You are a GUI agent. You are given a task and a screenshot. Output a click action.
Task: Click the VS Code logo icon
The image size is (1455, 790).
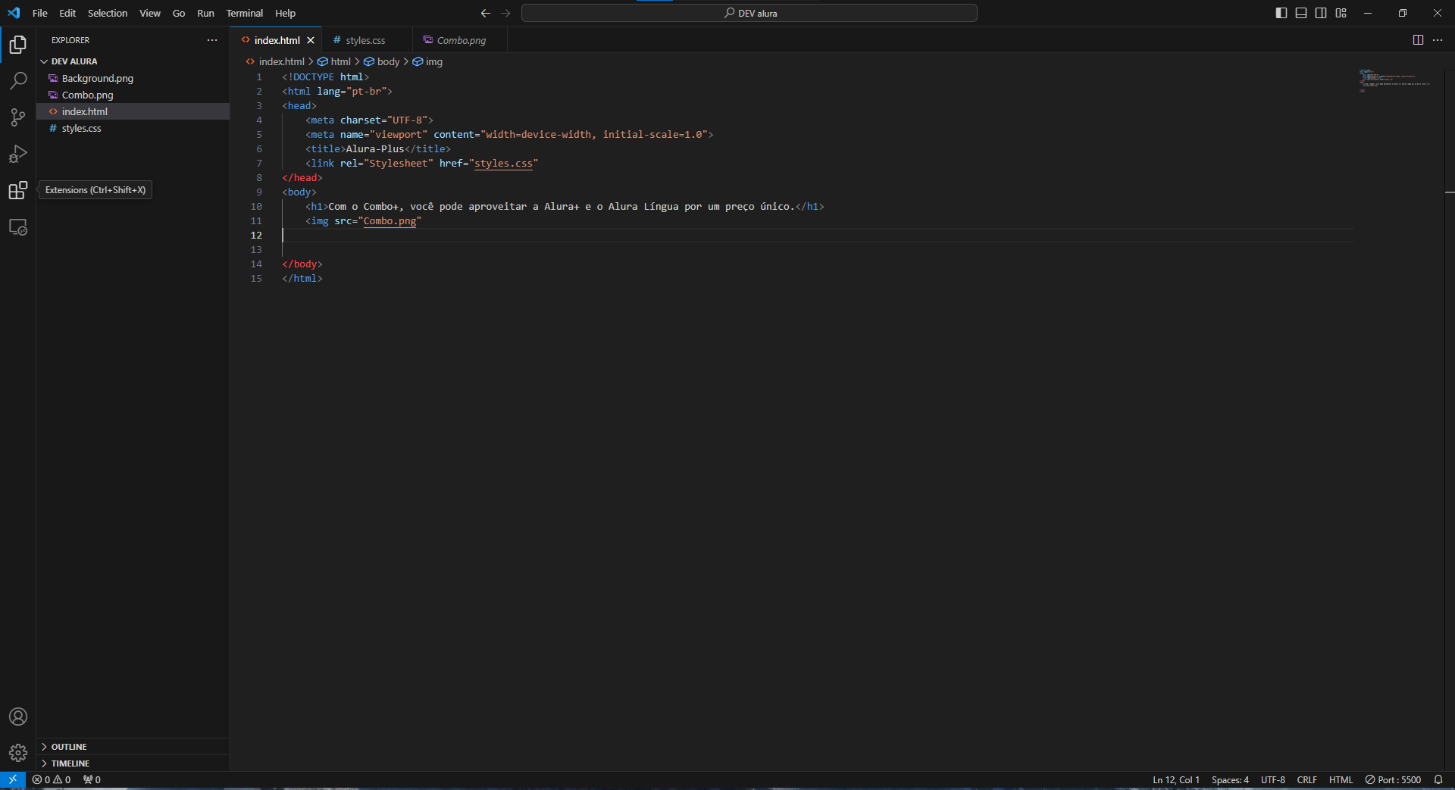[x=14, y=13]
